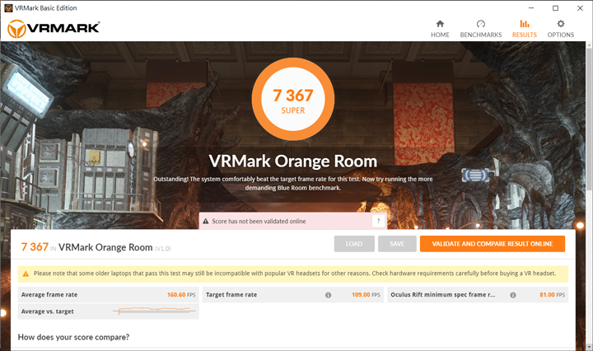Click the Benchmarks gauge icon

tap(481, 24)
